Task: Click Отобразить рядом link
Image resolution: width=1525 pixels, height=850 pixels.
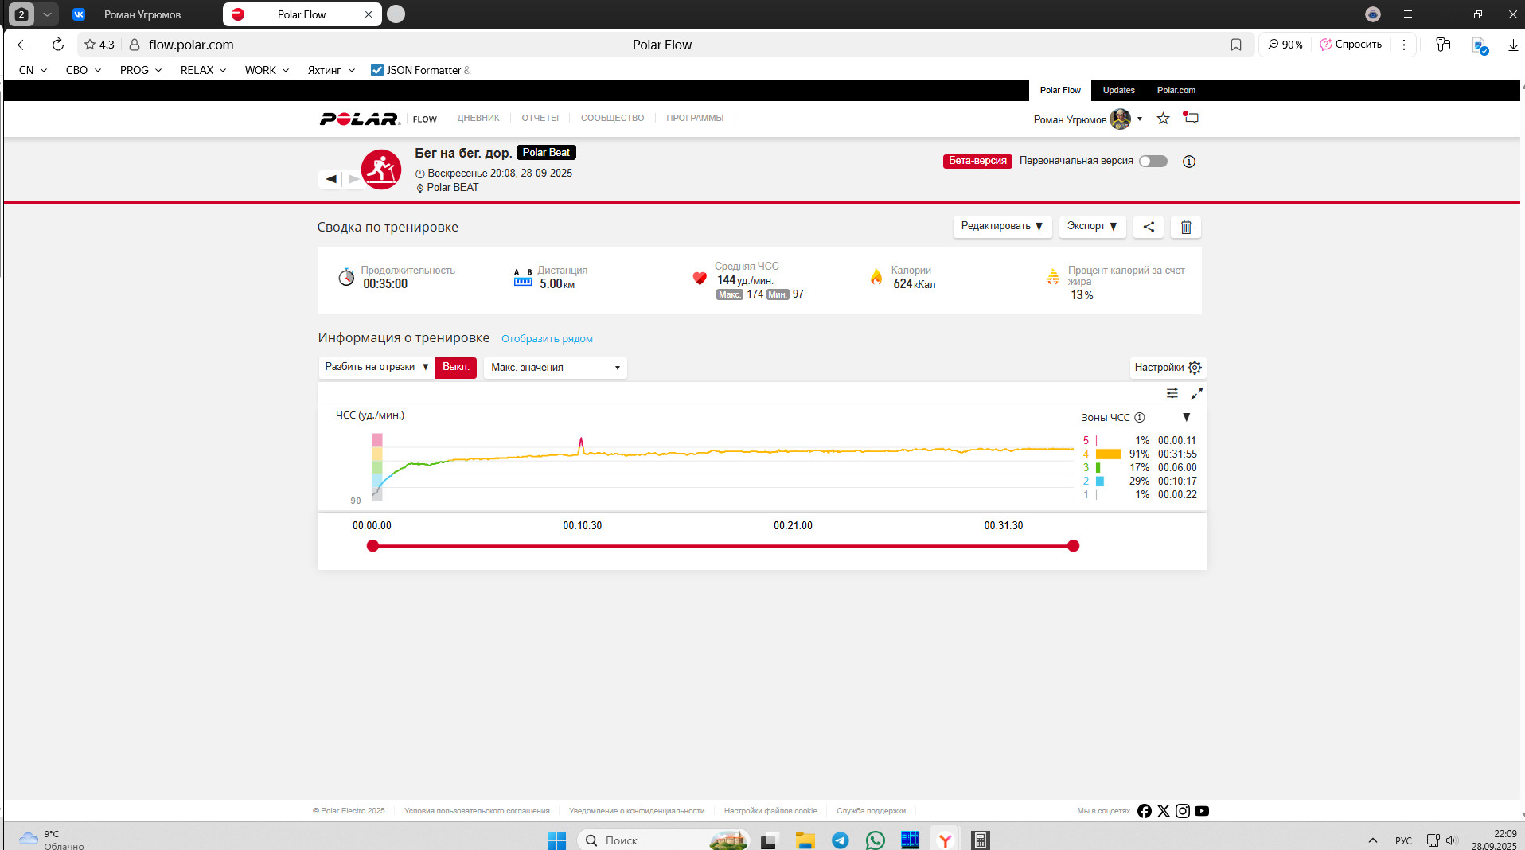Action: click(x=547, y=339)
